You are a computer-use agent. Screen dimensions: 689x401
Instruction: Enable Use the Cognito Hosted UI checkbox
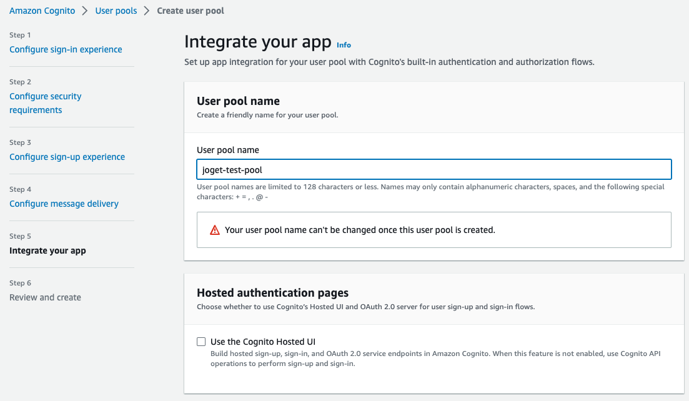click(201, 342)
